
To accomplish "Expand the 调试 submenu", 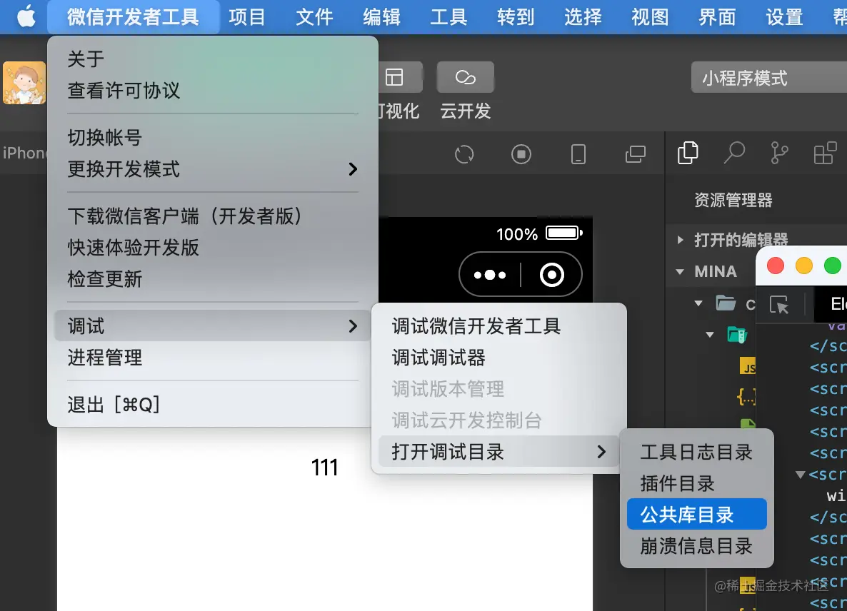I will [x=213, y=326].
